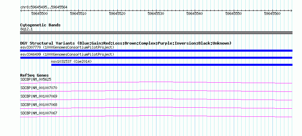This screenshot has height=136, width=302.
Task: Click ruler position 59645520
Action: pyautogui.click(x=117, y=13)
